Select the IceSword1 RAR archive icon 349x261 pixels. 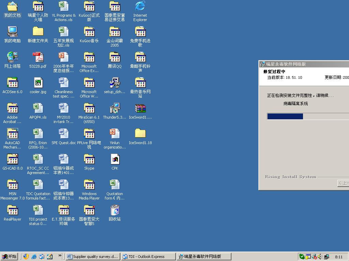click(140, 111)
